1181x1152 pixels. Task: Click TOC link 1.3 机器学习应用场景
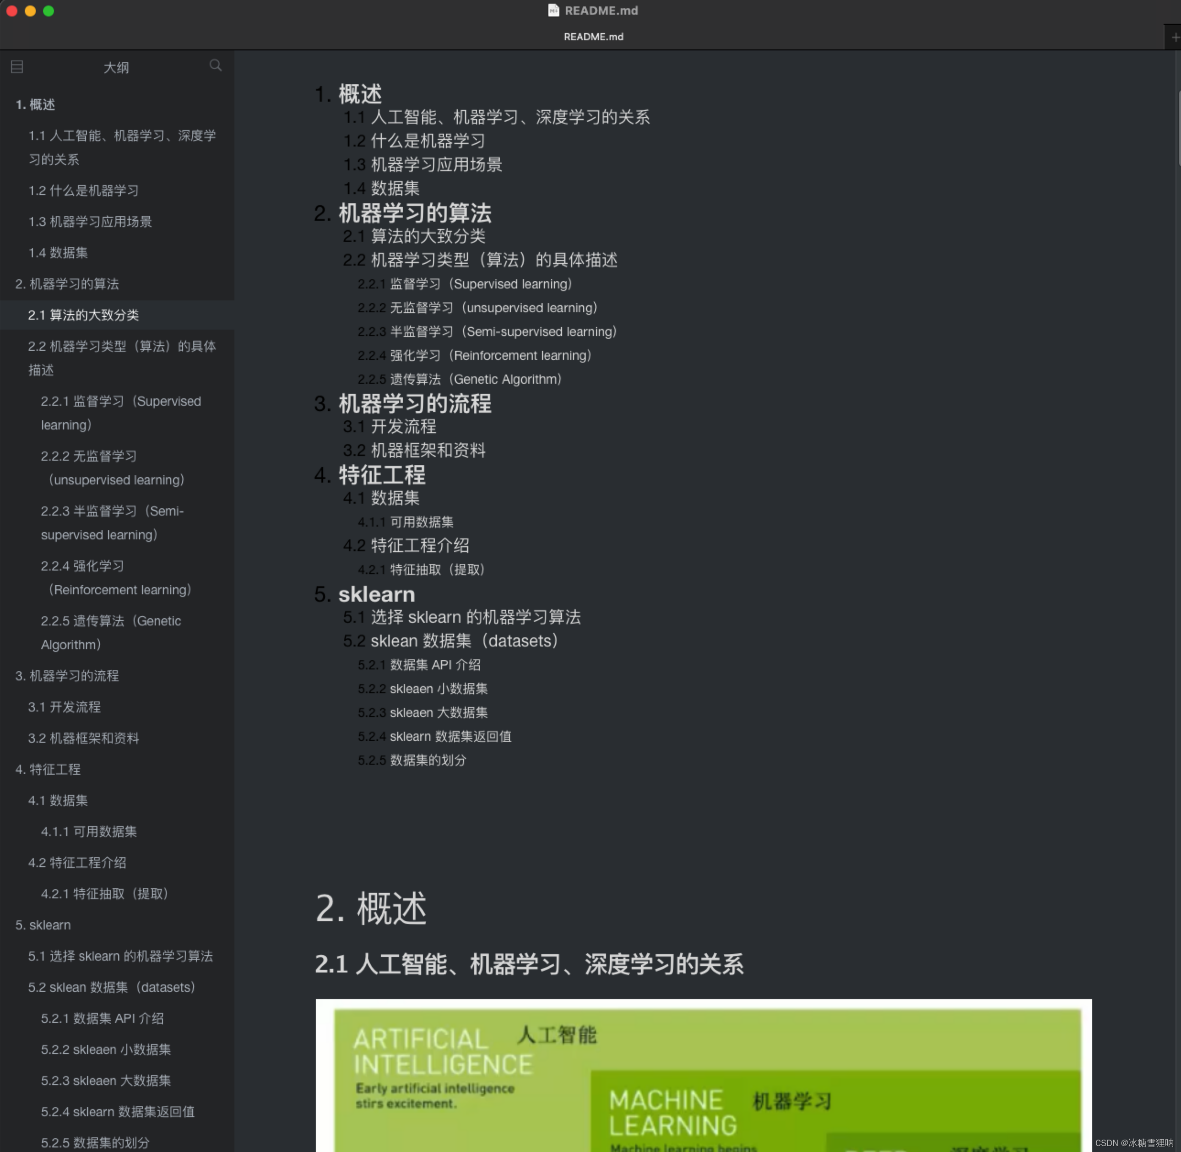point(423,164)
